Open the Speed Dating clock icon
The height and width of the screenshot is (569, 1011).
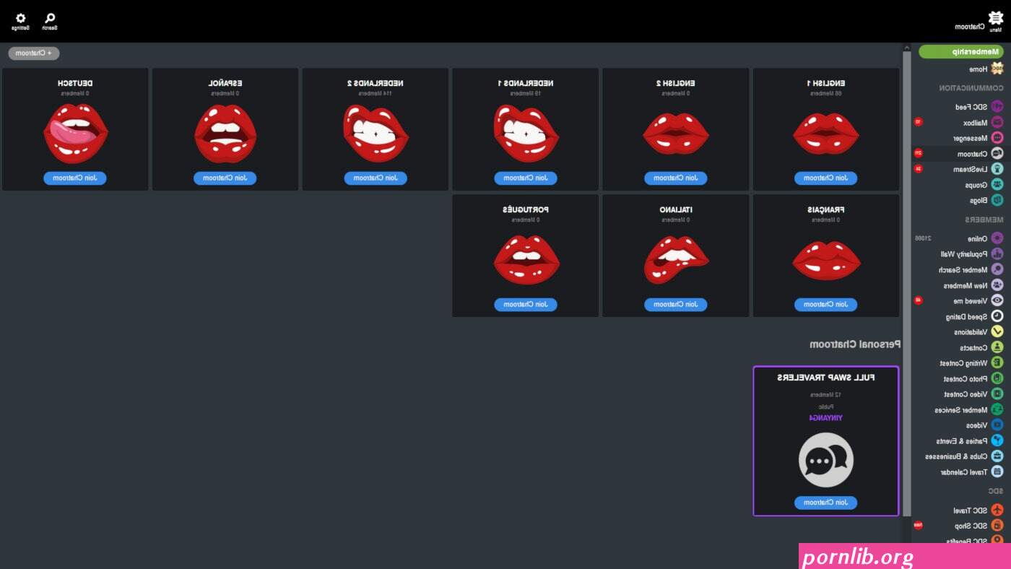point(997,316)
